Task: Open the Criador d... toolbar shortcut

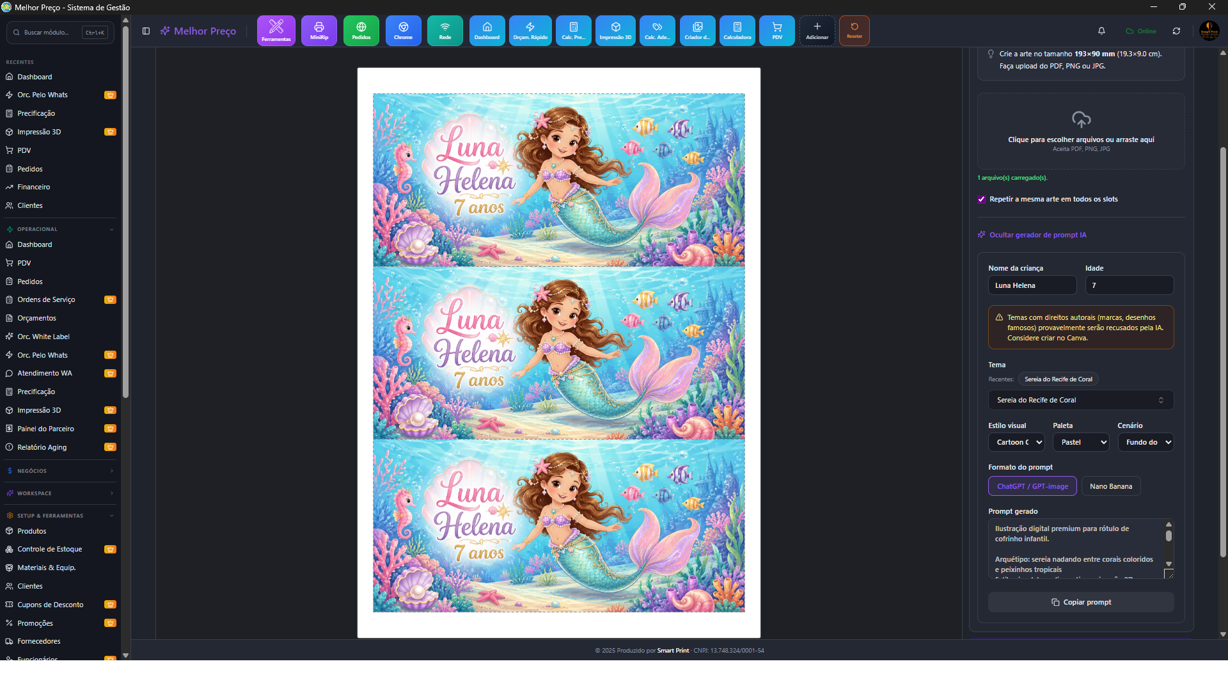Action: [x=698, y=31]
